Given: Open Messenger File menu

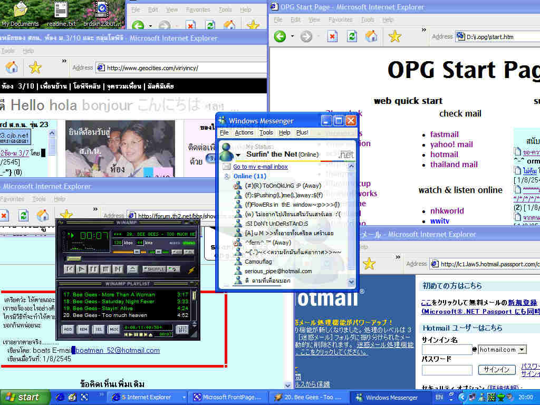Looking at the screenshot, I should (224, 132).
